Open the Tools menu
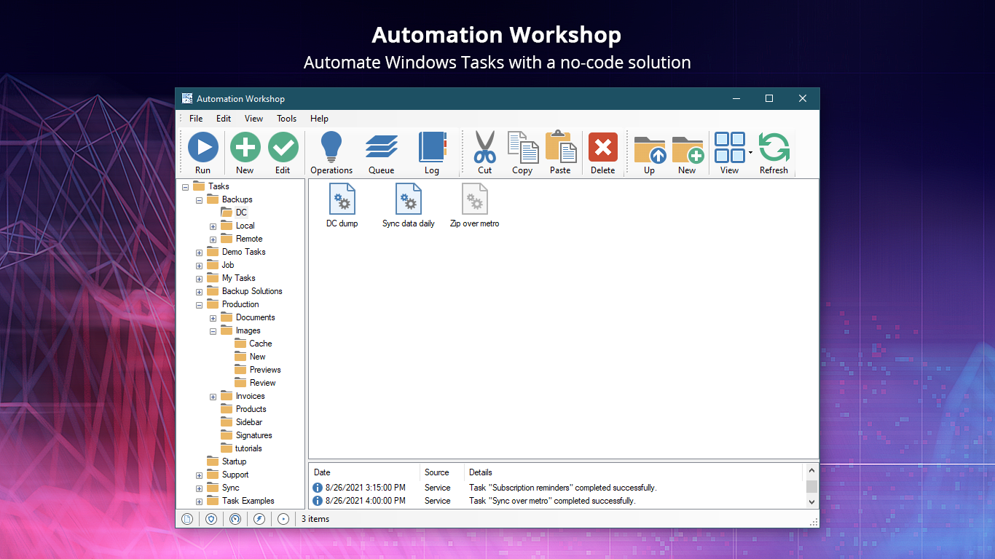Screen dimensions: 995x559 click(x=286, y=118)
